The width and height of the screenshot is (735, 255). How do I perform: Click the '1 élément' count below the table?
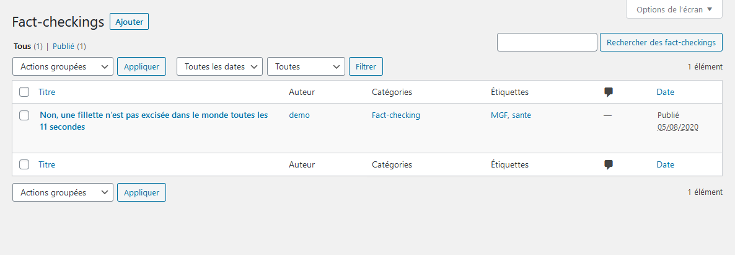click(x=705, y=192)
